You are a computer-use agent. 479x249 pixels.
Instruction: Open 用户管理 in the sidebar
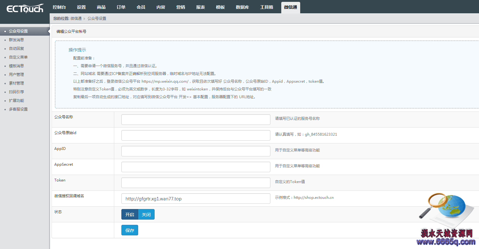[16, 75]
